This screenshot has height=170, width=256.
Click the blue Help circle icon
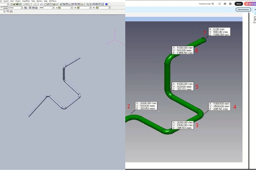(106, 4)
